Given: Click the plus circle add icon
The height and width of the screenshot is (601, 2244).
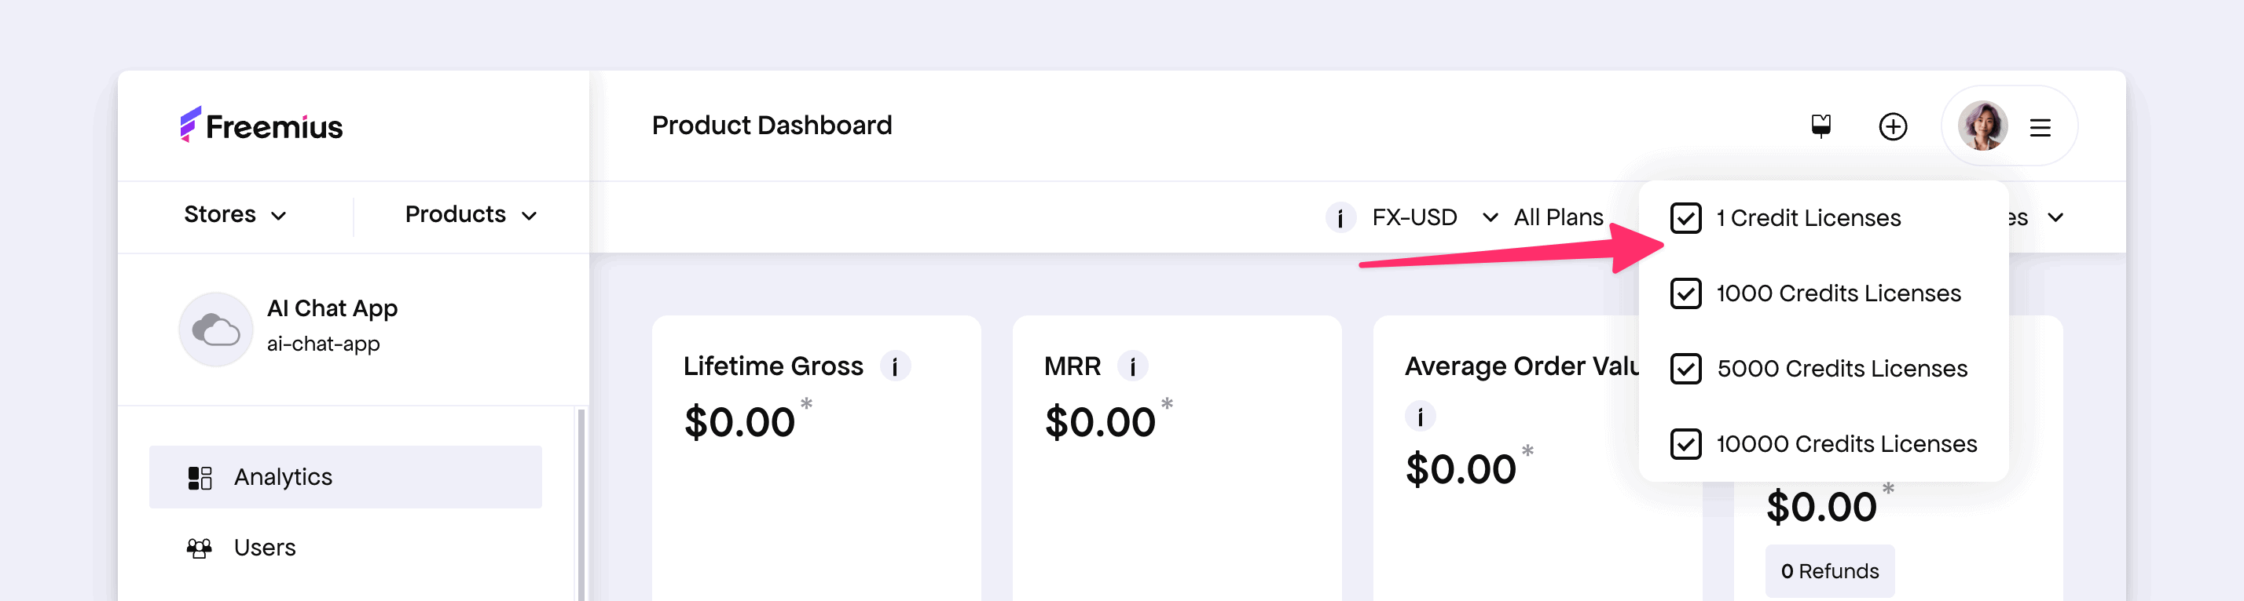Looking at the screenshot, I should tap(1892, 127).
